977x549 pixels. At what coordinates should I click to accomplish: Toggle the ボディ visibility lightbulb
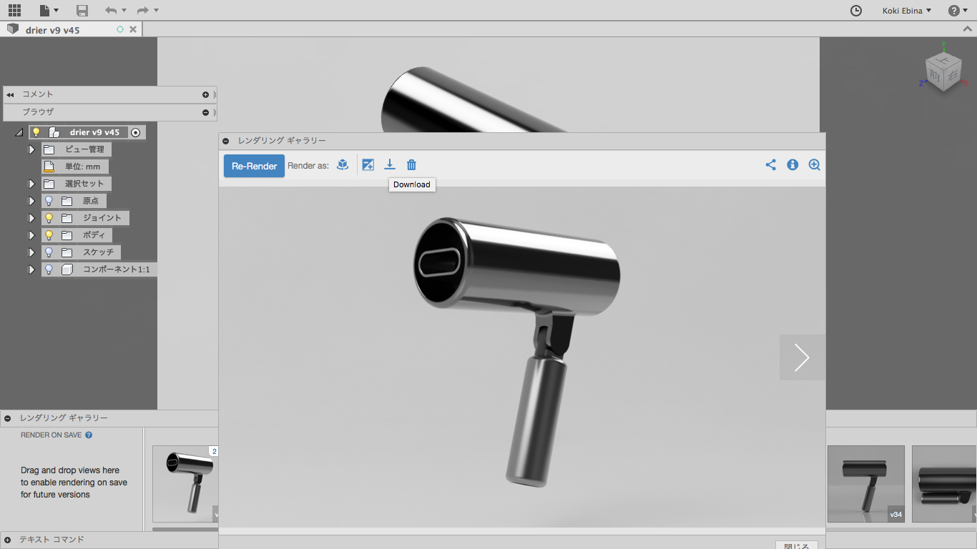click(49, 235)
